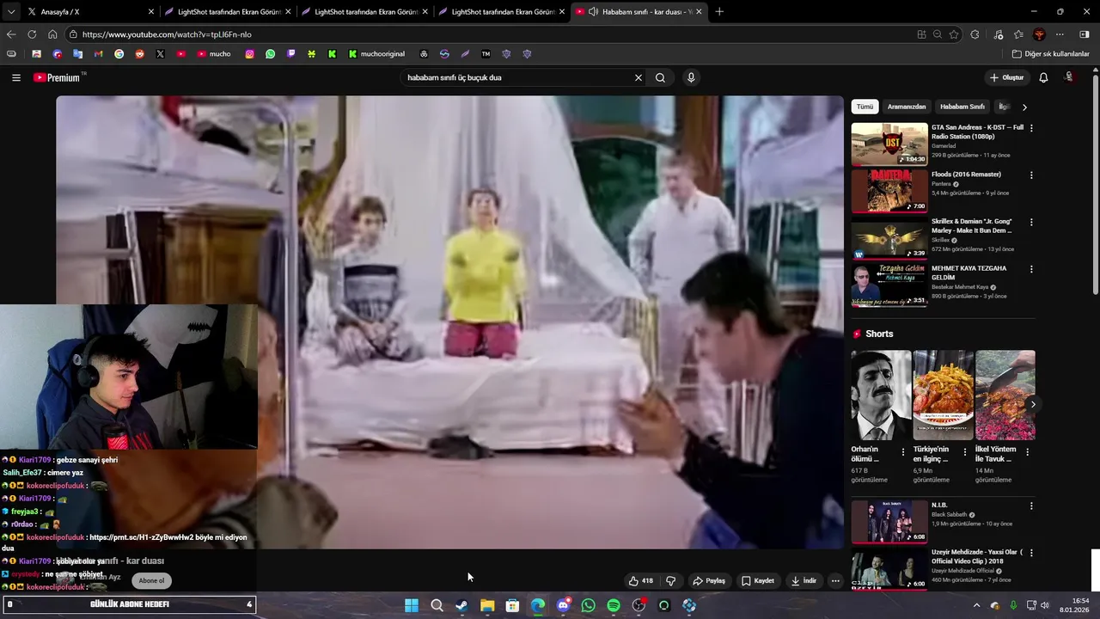Select the Aramanızdan filter chip

[x=907, y=107]
